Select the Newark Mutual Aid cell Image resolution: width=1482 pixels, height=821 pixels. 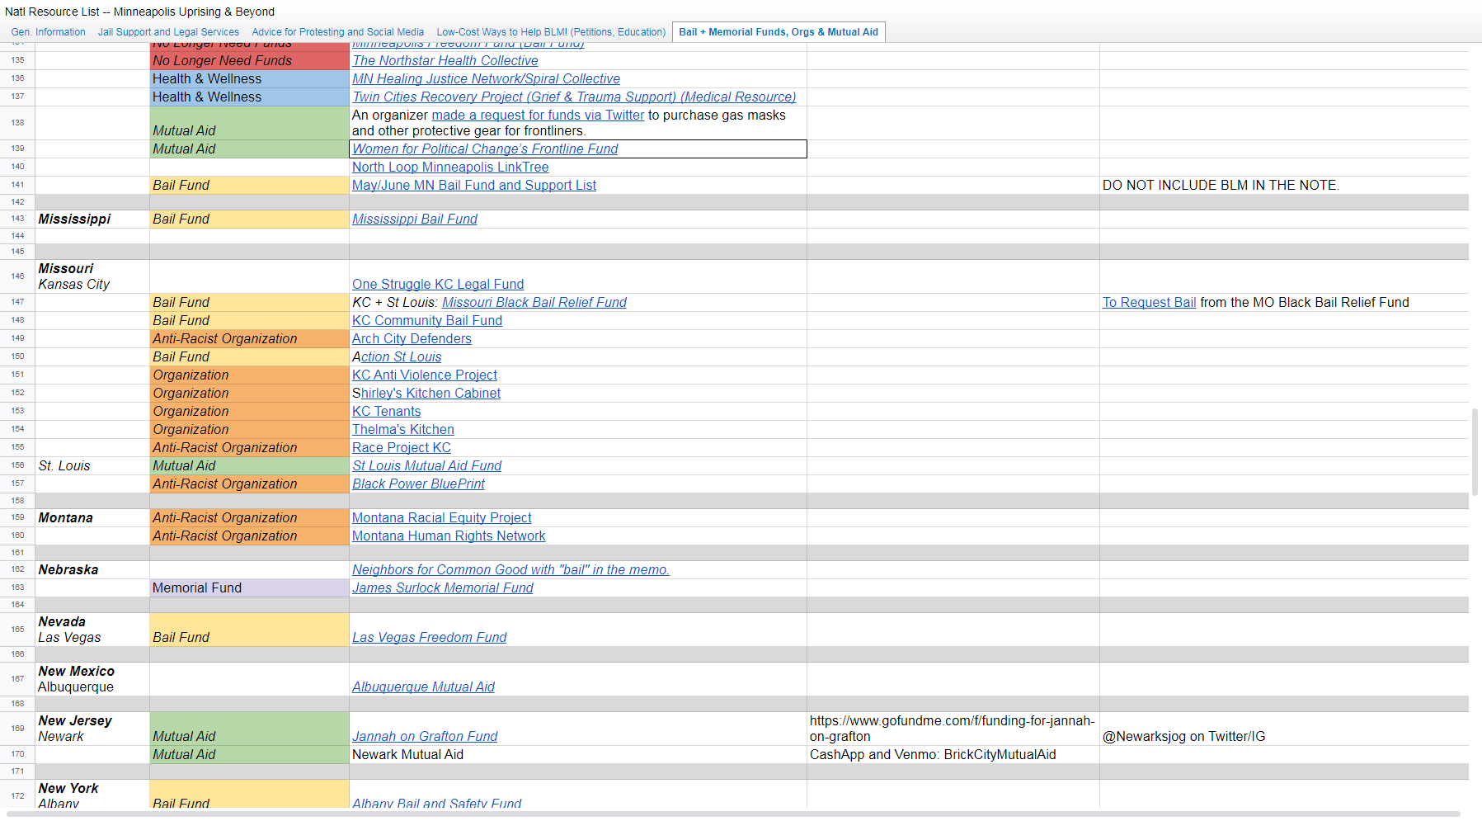point(578,755)
